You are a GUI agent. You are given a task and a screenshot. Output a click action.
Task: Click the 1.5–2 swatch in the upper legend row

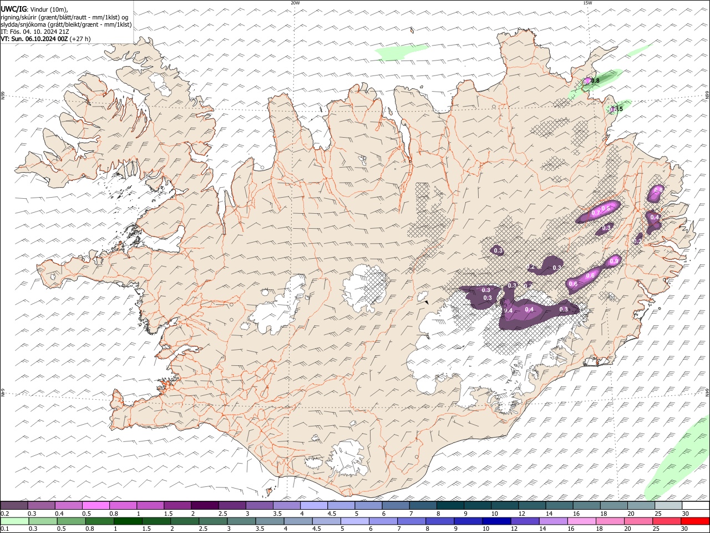(177, 506)
